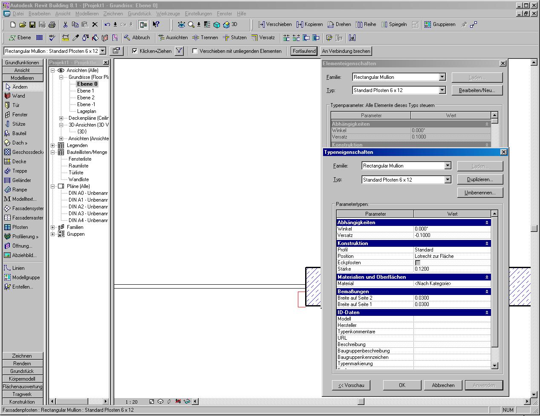
Task: Open the Typ dropdown in Typeneigenschaften
Action: point(448,180)
